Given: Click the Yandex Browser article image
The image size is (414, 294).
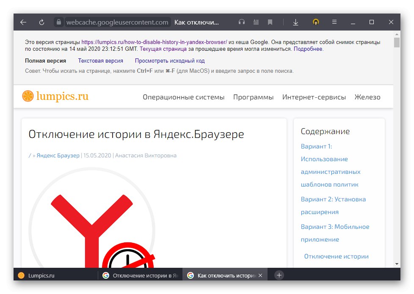Looking at the screenshot, I should pos(92,218).
